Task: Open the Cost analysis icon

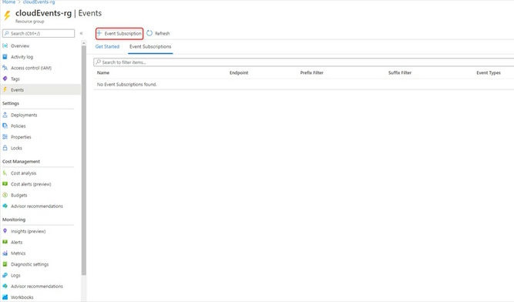Action: (x=5, y=173)
